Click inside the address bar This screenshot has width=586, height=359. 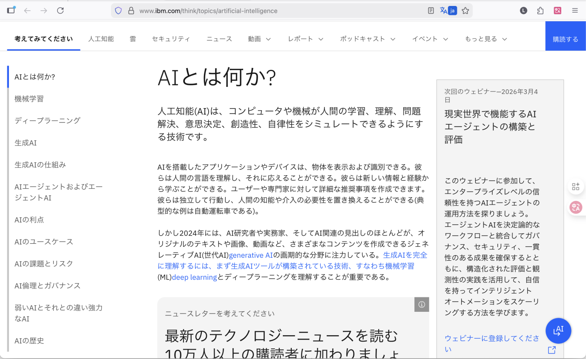tap(256, 10)
